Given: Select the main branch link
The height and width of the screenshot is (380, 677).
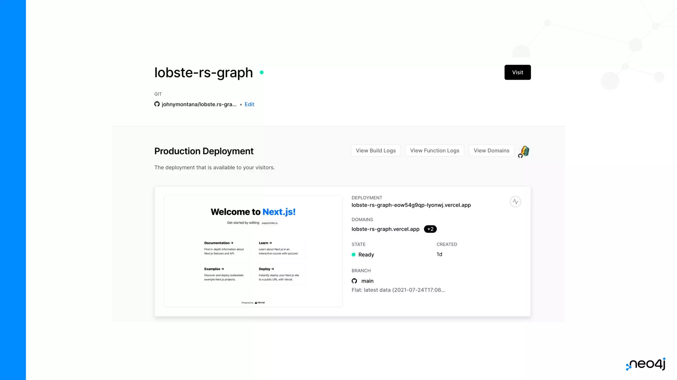Looking at the screenshot, I should tap(367, 281).
